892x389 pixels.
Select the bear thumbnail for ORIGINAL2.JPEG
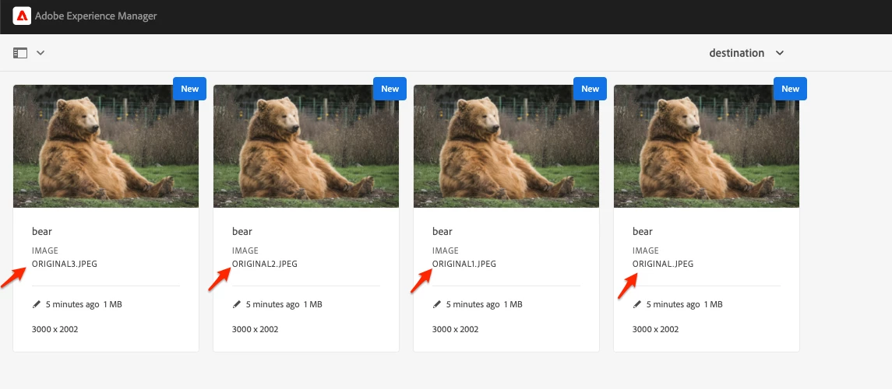pyautogui.click(x=306, y=146)
